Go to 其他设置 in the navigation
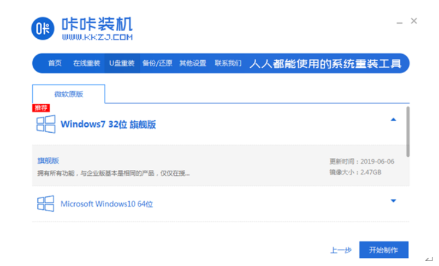 click(193, 63)
